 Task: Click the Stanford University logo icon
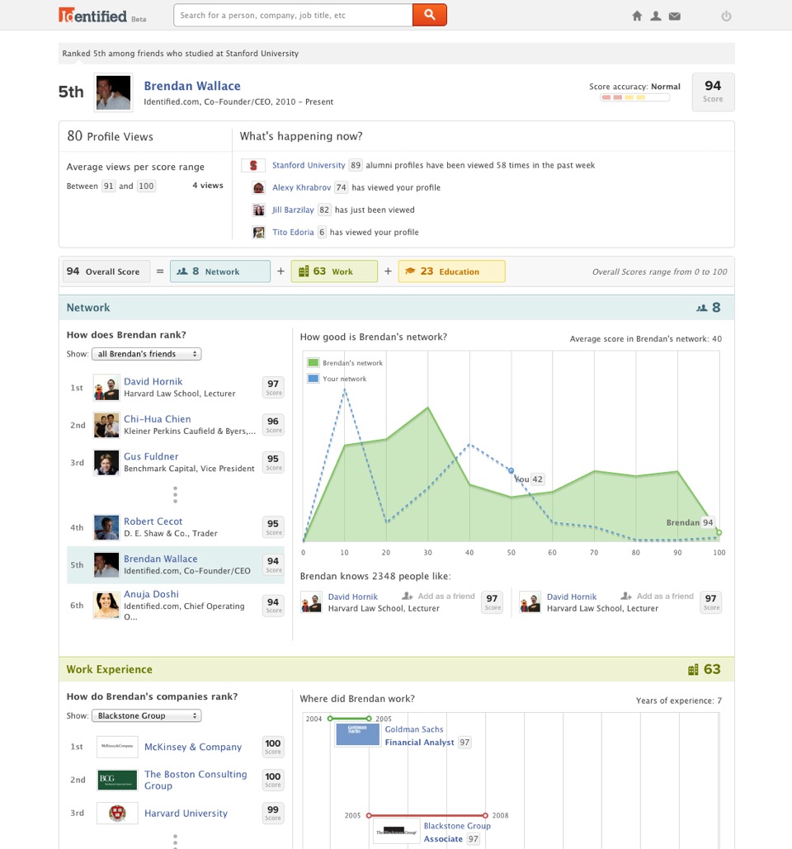click(252, 165)
